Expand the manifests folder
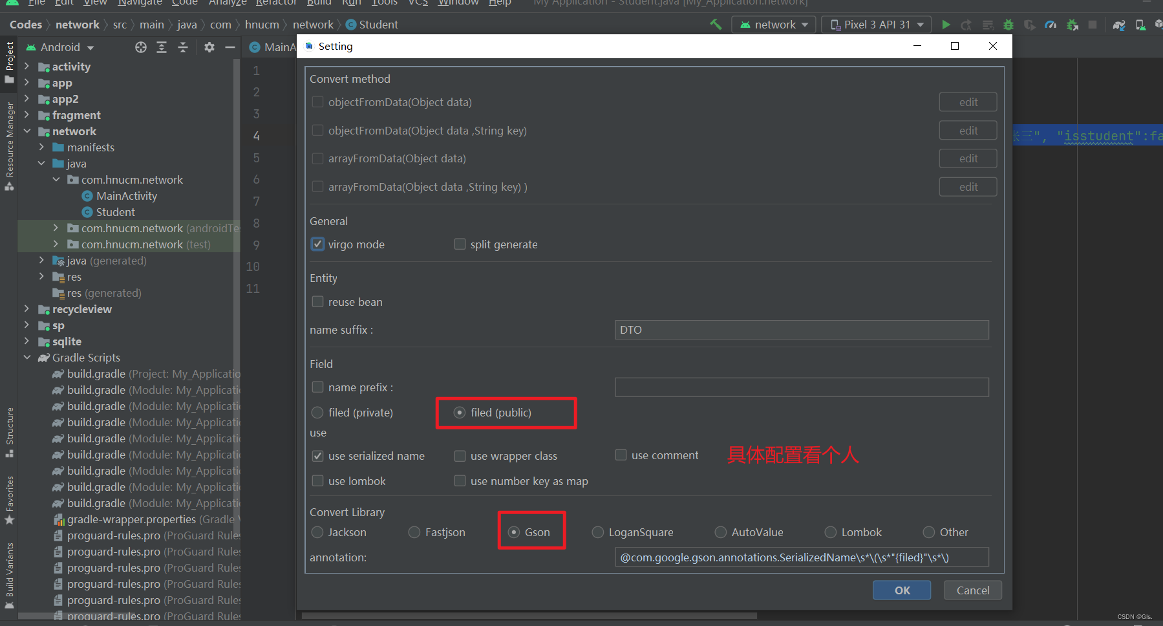1163x626 pixels. click(40, 147)
